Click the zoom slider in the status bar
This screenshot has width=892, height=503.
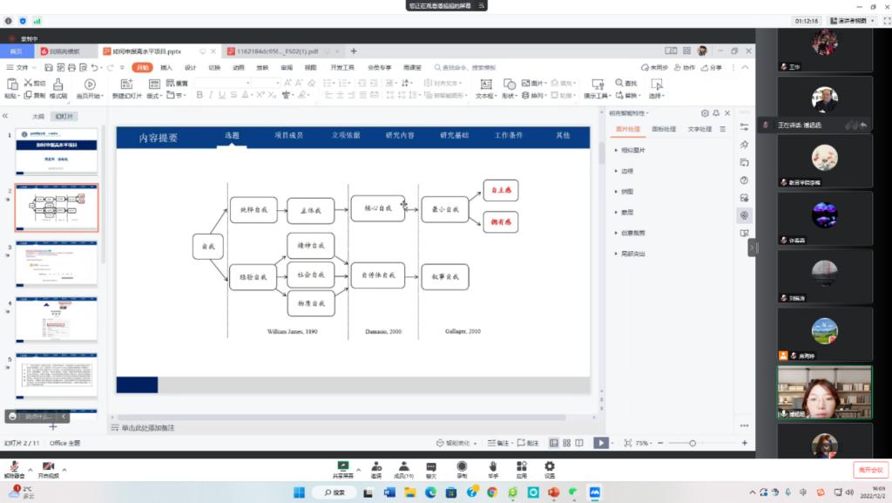click(x=692, y=443)
